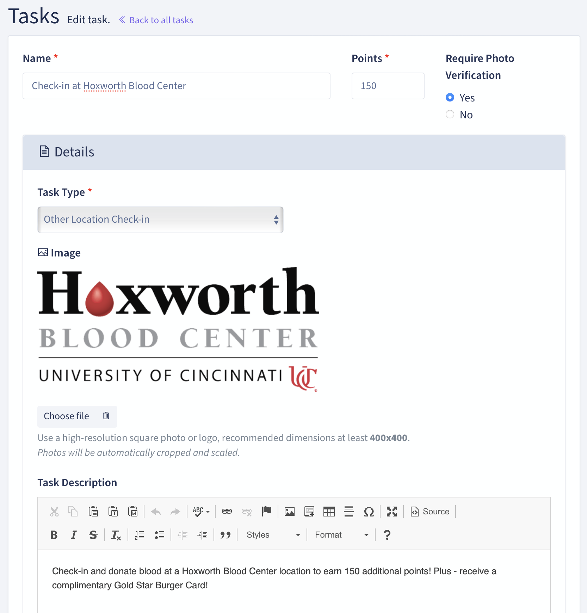
Task: Remove formatting with Tx icon
Action: coord(116,535)
